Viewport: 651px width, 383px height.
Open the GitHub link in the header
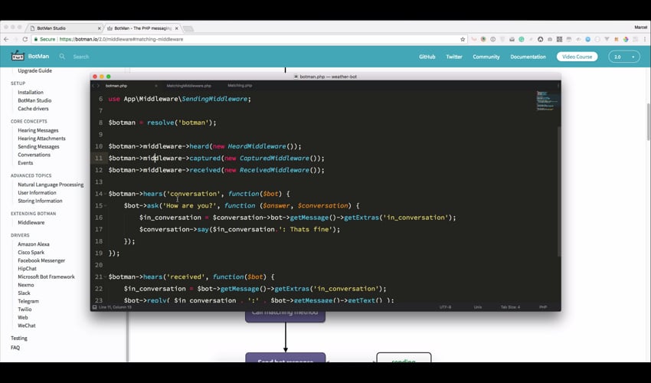pos(427,57)
